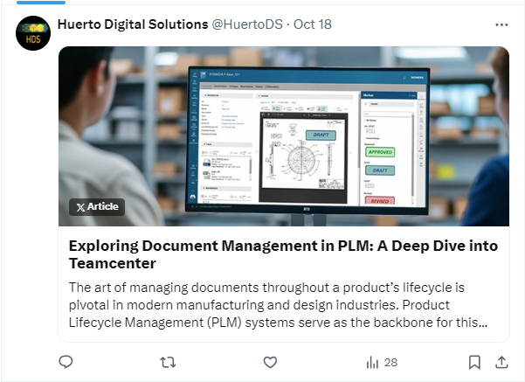Open the @HuertoDS handle link
The width and height of the screenshot is (525, 382).
[247, 24]
